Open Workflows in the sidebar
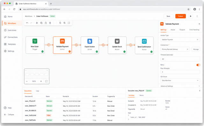 (12, 23)
